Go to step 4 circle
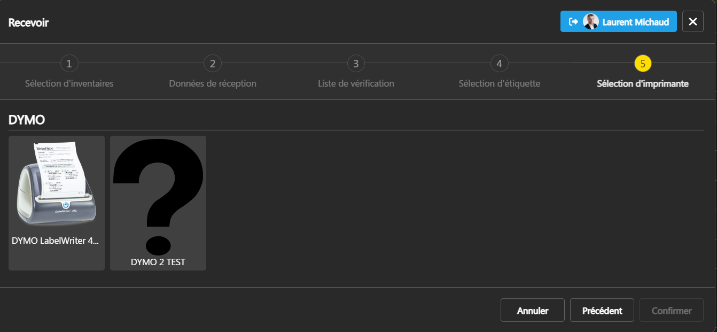The image size is (717, 332). point(499,64)
